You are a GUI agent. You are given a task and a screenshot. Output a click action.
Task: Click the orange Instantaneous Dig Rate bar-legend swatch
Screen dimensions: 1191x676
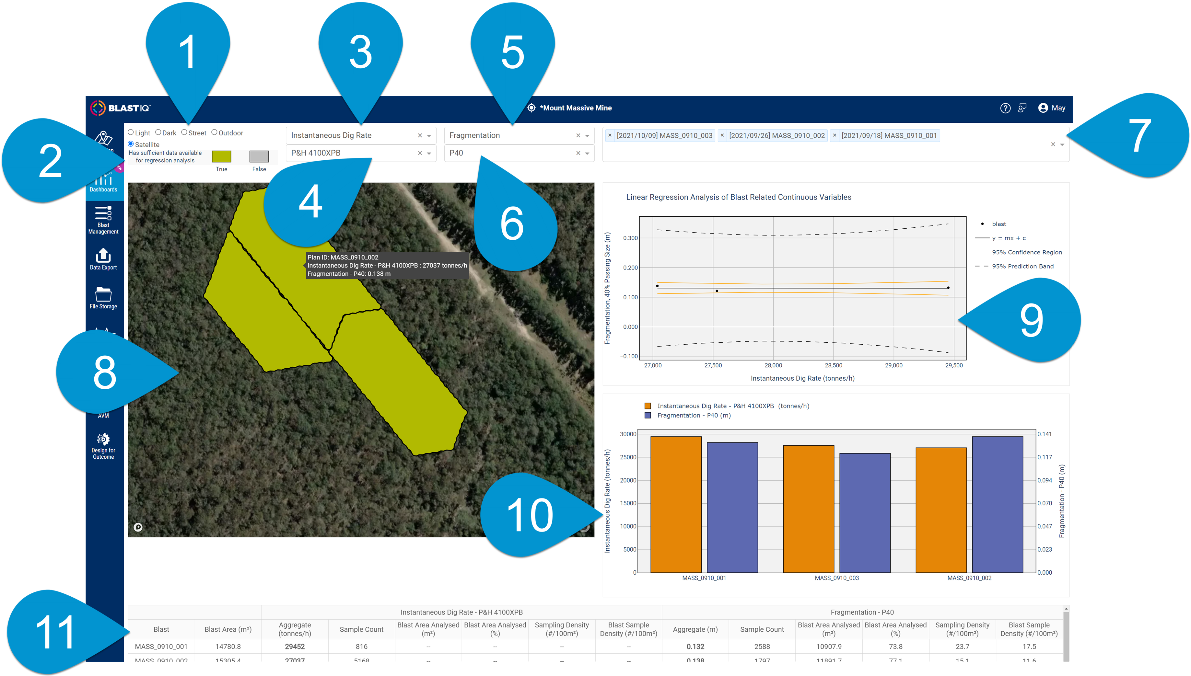[x=648, y=406]
